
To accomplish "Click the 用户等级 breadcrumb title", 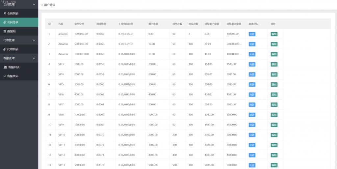I will point(50,5).
